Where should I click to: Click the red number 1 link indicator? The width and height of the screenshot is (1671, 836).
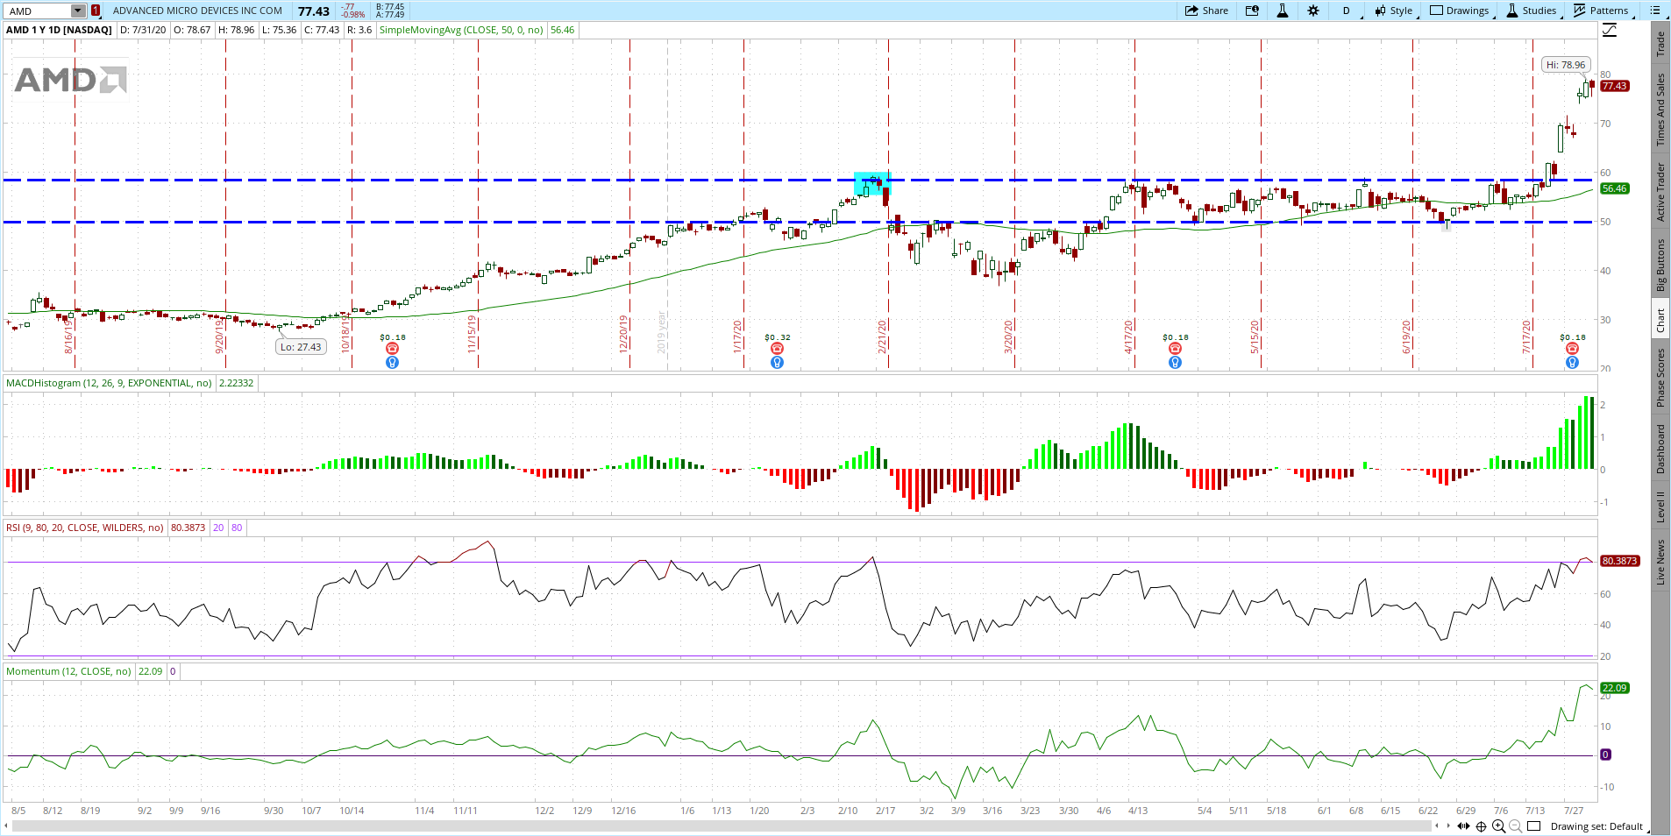[x=96, y=11]
